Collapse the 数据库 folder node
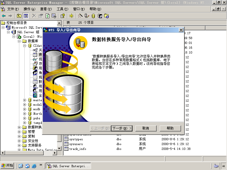This screenshot has width=227, height=170. tap(19, 41)
